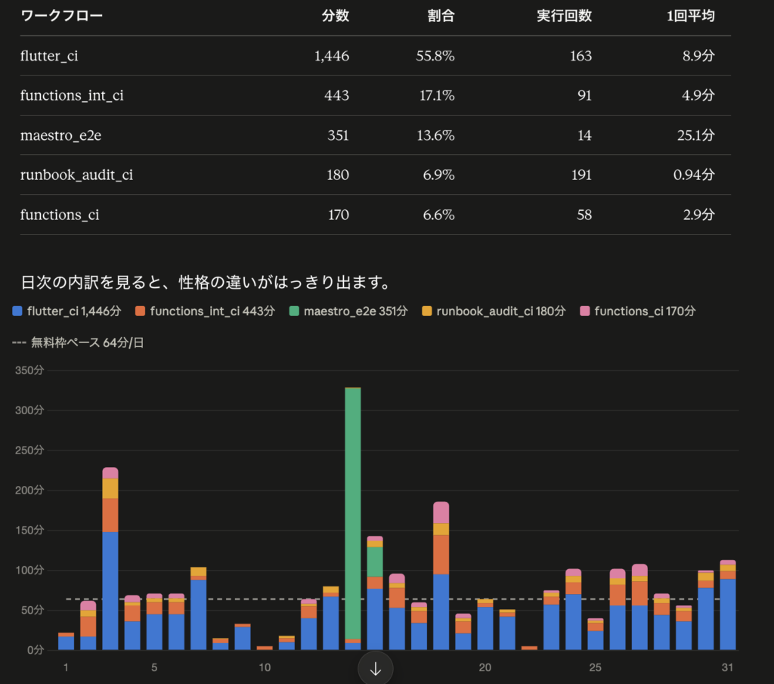Click the '実行回数' column header
The width and height of the screenshot is (774, 684).
[564, 16]
